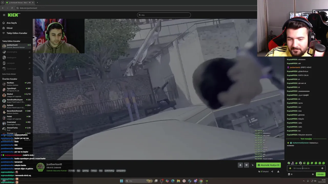The width and height of the screenshot is (328, 184).
Task: Select the yeniyayinci tag
Action: [x=121, y=171]
